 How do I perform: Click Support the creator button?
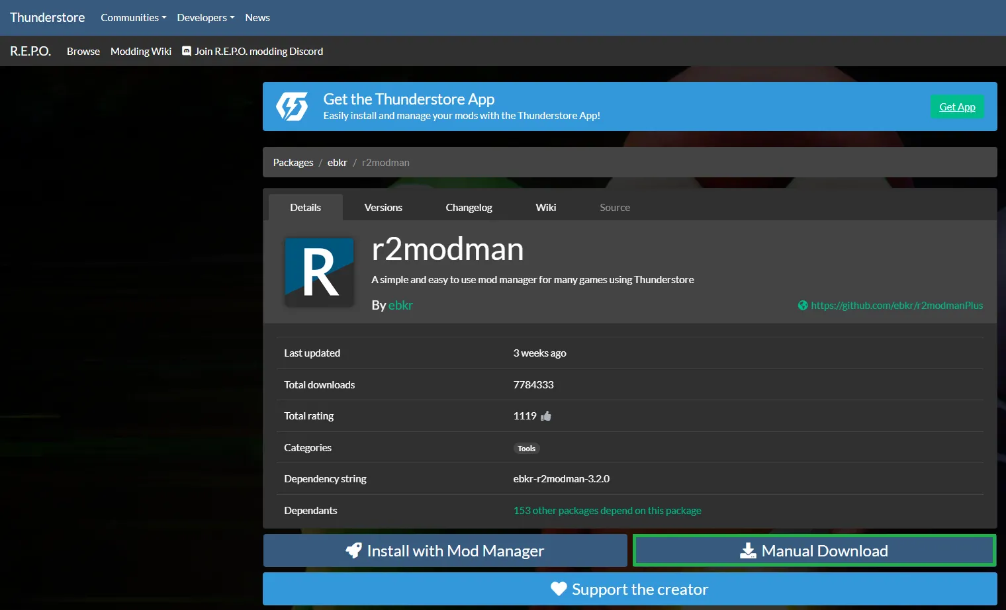(x=630, y=589)
